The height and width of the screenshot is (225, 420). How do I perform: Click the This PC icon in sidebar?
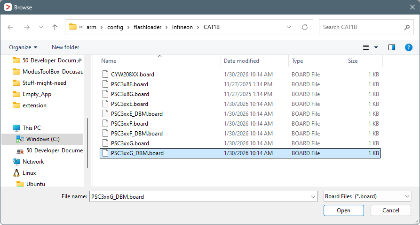[x=16, y=128]
